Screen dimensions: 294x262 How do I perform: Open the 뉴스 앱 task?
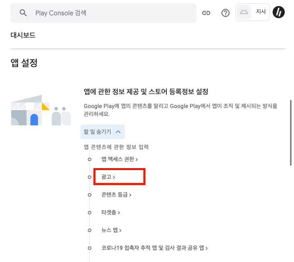112,230
